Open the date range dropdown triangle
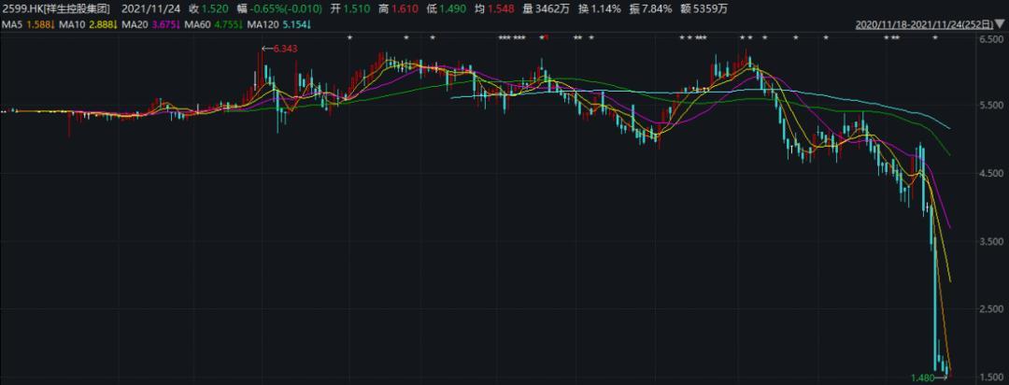Viewport: 1009px width, 385px height. tap(1001, 23)
